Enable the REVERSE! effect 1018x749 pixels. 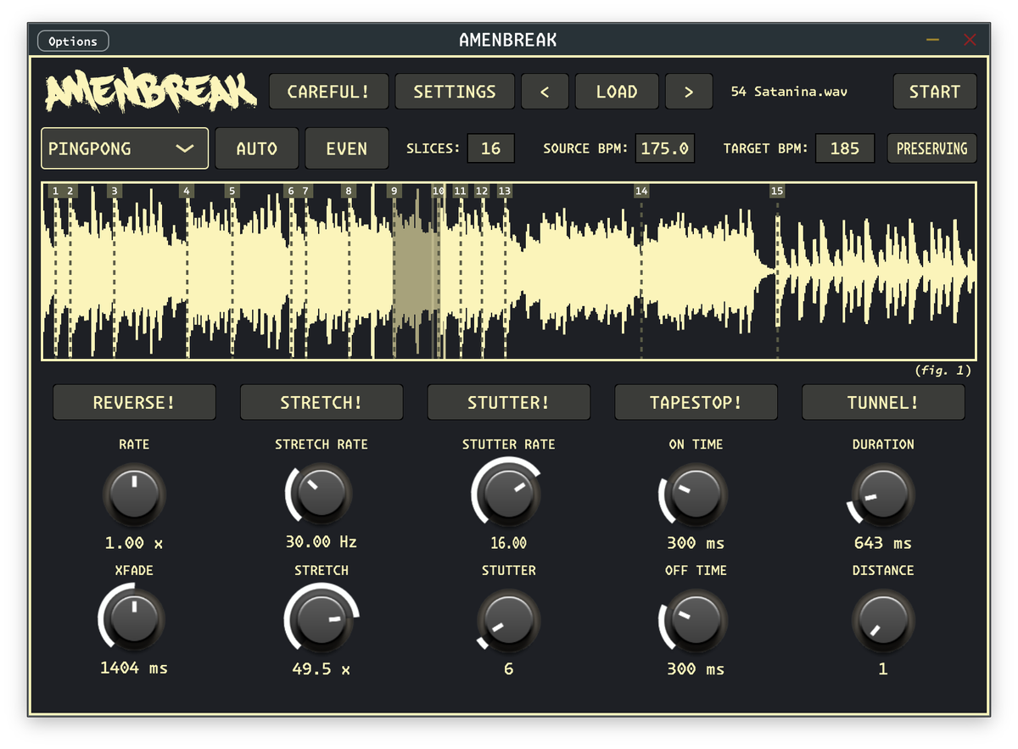click(134, 403)
